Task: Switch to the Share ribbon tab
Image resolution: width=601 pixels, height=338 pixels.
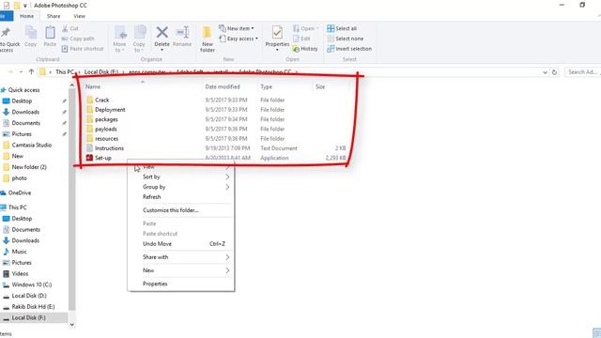Action: pyautogui.click(x=54, y=16)
